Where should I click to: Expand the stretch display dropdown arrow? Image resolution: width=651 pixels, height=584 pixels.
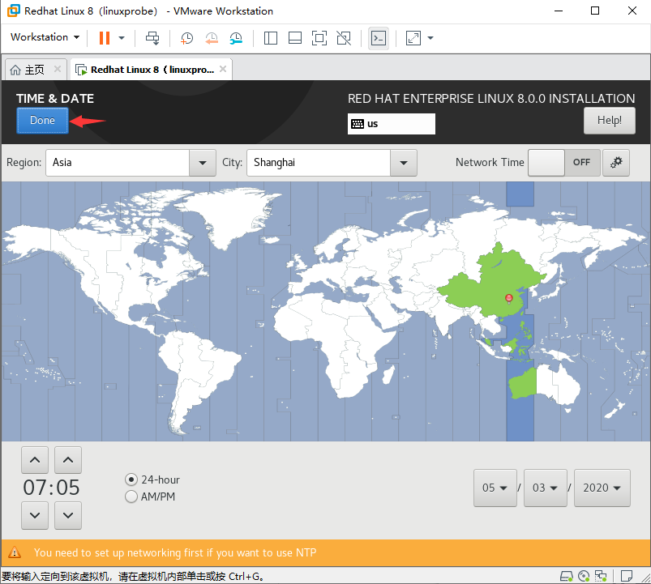click(x=430, y=38)
